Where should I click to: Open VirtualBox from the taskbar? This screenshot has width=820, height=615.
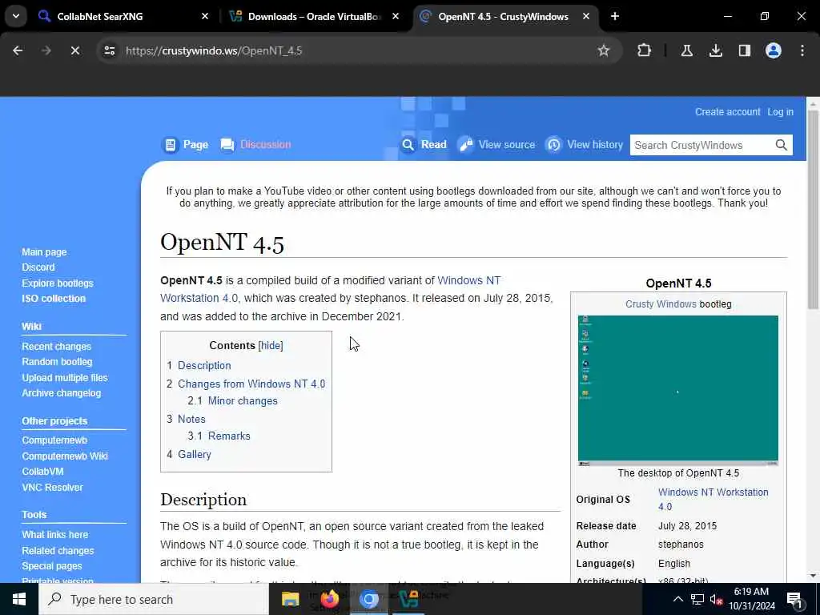click(408, 599)
